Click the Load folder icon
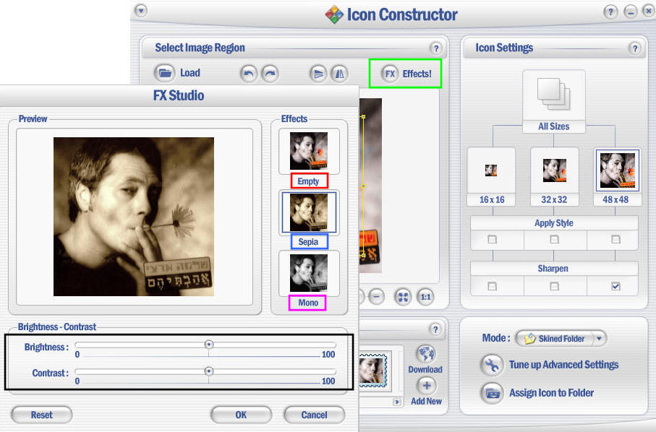Screen dimensions: 656x432 166,73
